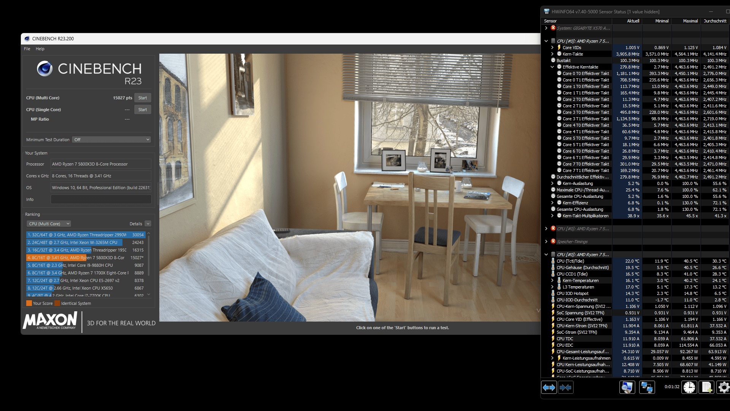730x411 pixels.
Task: Click lightning icon of SoC-Strom (SVI2 TFN)
Action: click(553, 332)
